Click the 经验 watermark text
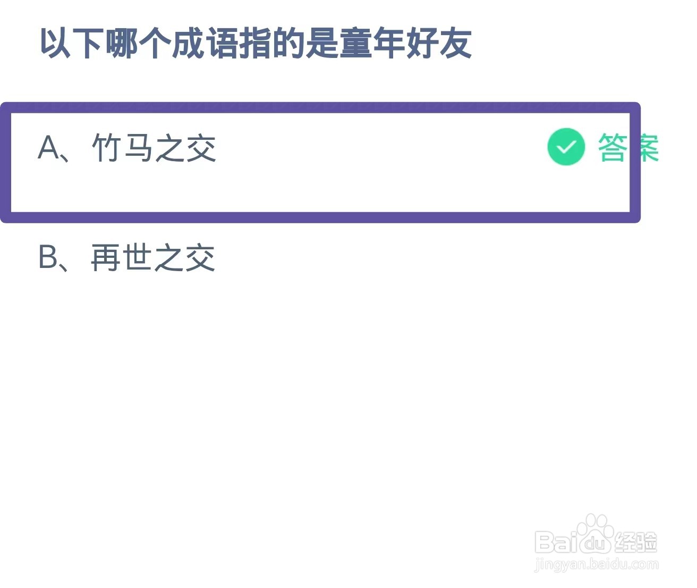The image size is (697, 588). (x=636, y=542)
